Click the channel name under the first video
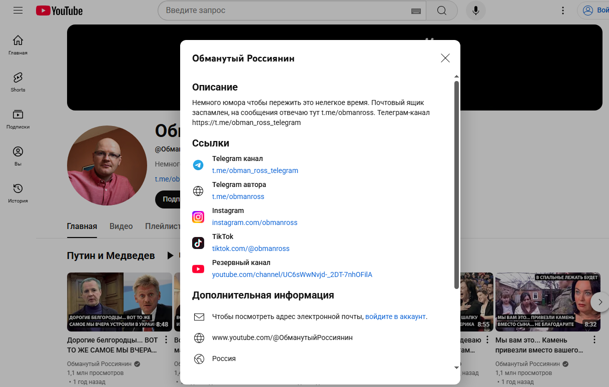The width and height of the screenshot is (609, 387). click(x=100, y=364)
